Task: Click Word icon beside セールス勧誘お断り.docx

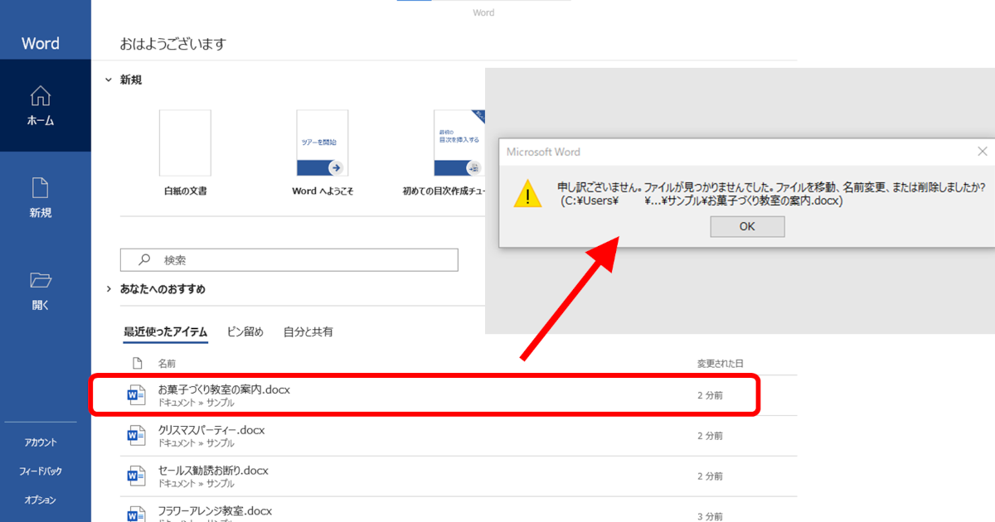Action: pyautogui.click(x=135, y=476)
